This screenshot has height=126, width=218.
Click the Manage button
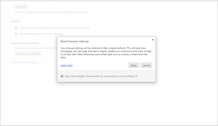pyautogui.click(x=21, y=6)
